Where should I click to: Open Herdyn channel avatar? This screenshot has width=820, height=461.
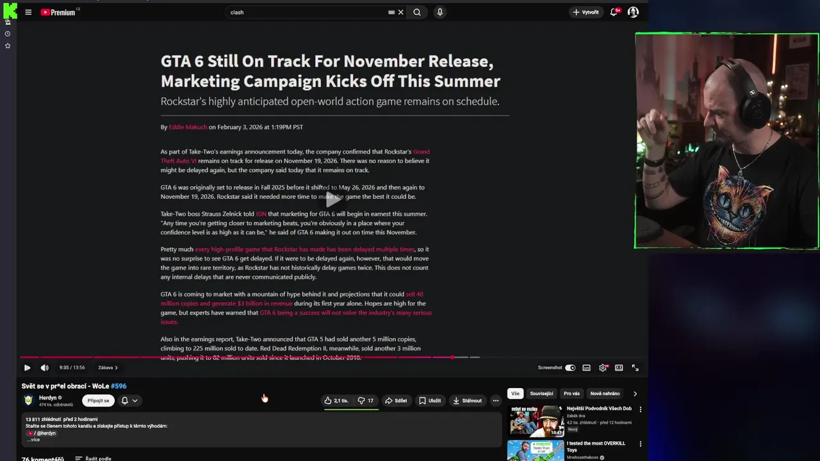click(x=28, y=400)
